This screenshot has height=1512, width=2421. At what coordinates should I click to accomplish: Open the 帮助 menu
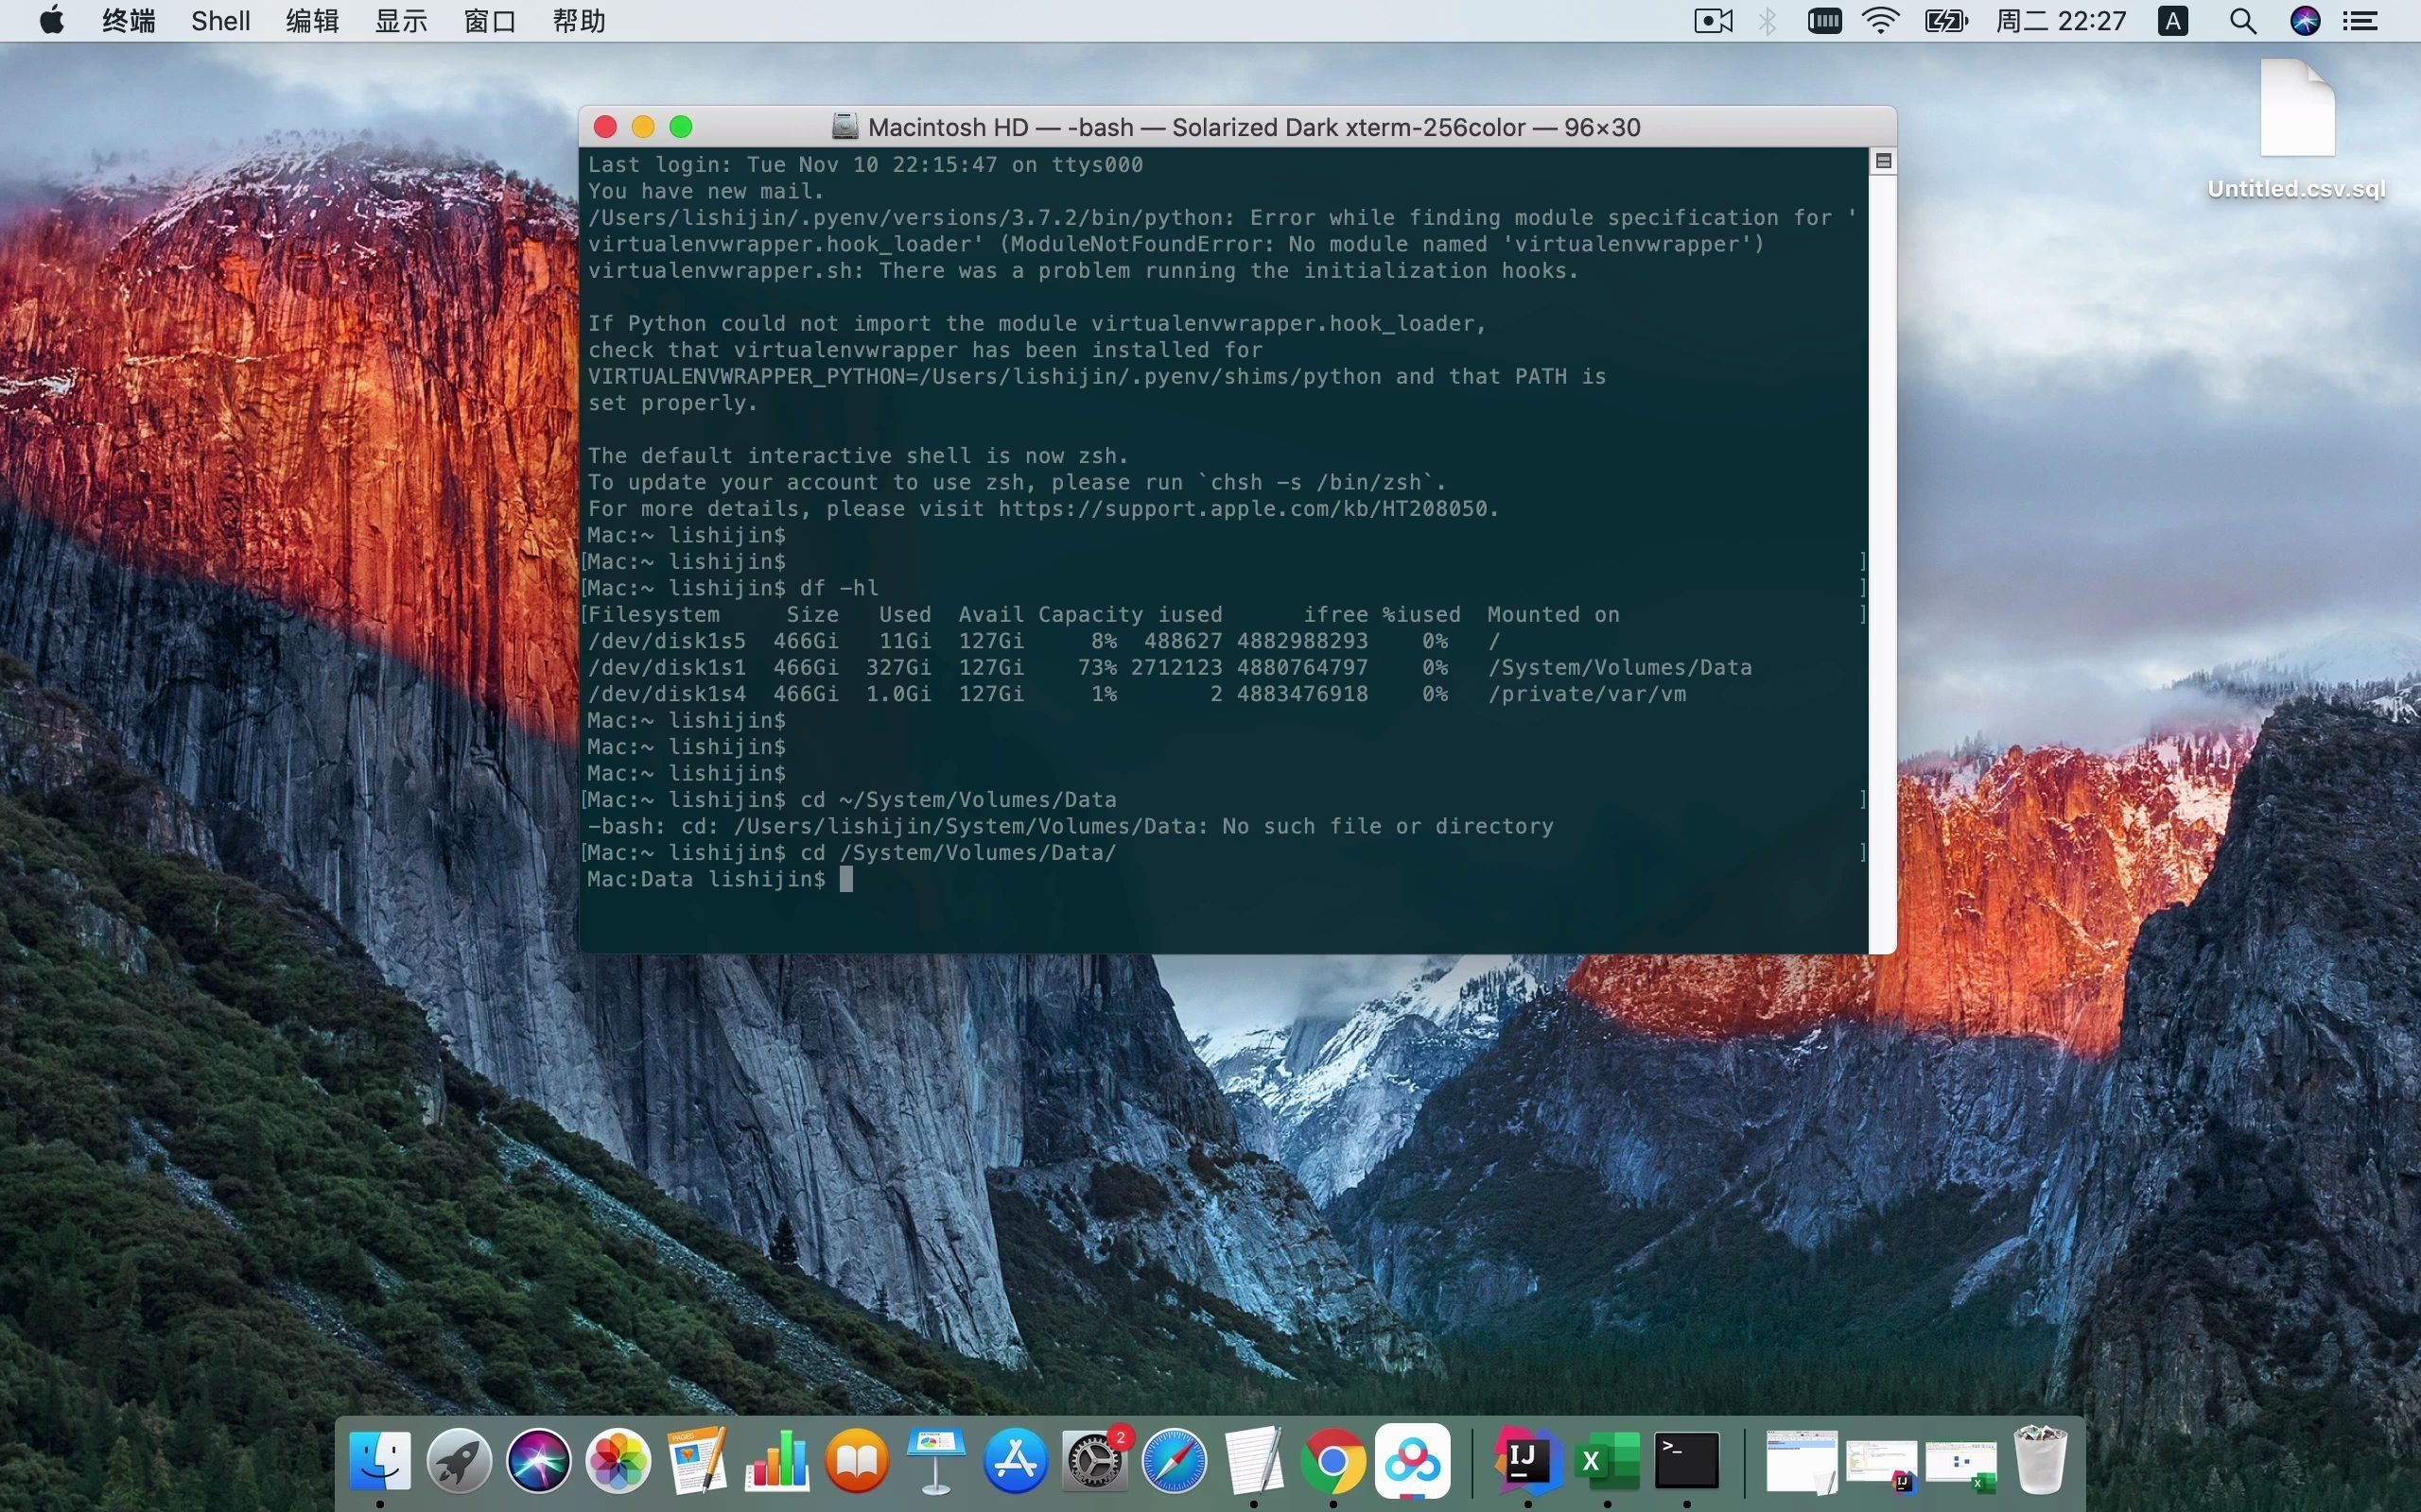click(x=579, y=21)
